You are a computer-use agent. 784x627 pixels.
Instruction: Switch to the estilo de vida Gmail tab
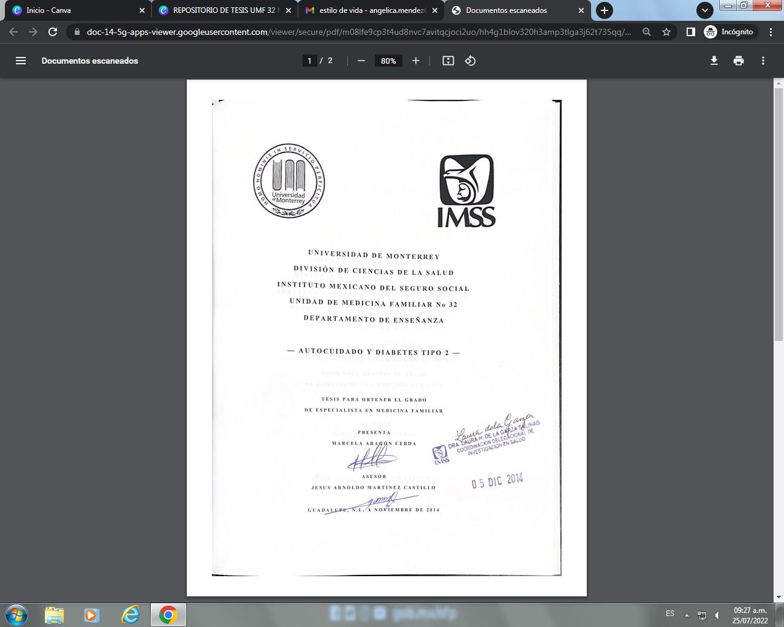point(372,10)
